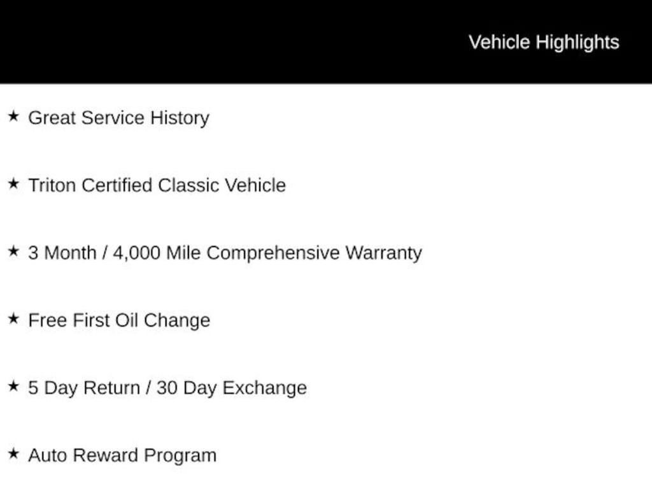Viewport: 652px width, 489px height.
Task: Open the Auto Reward Program highlight
Action: point(122,455)
